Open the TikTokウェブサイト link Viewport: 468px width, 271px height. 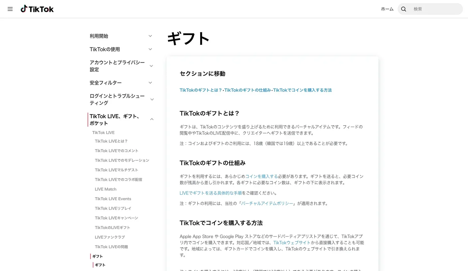click(x=292, y=243)
